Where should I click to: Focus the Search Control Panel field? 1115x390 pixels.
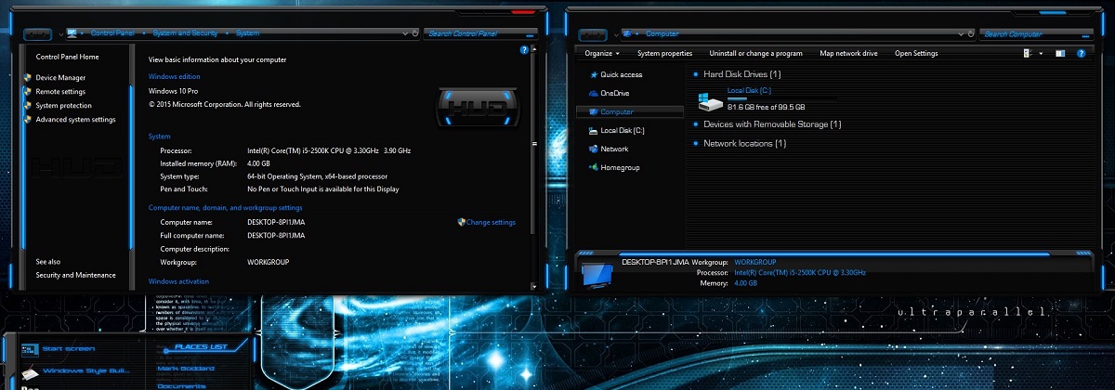coord(481,33)
